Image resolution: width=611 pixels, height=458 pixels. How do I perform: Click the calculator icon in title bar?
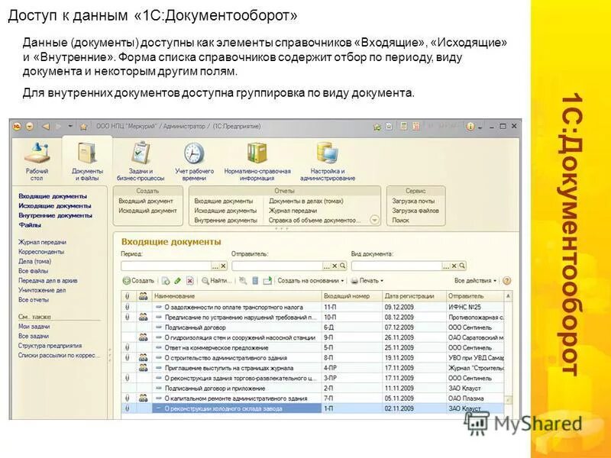tap(404, 126)
